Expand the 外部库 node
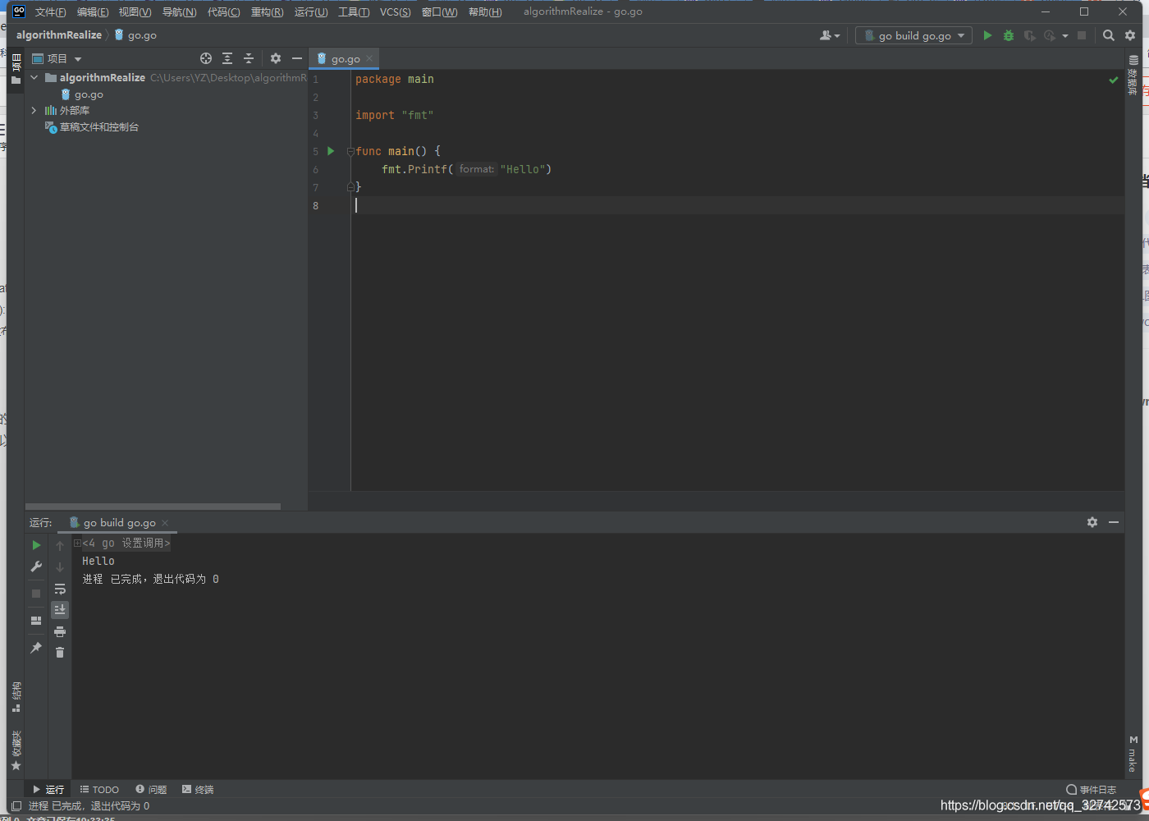This screenshot has width=1149, height=821. click(34, 110)
